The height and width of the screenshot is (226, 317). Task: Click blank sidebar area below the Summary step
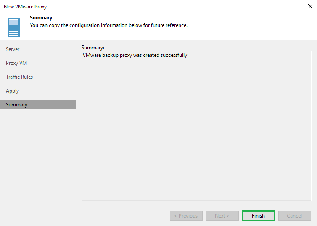click(38, 160)
